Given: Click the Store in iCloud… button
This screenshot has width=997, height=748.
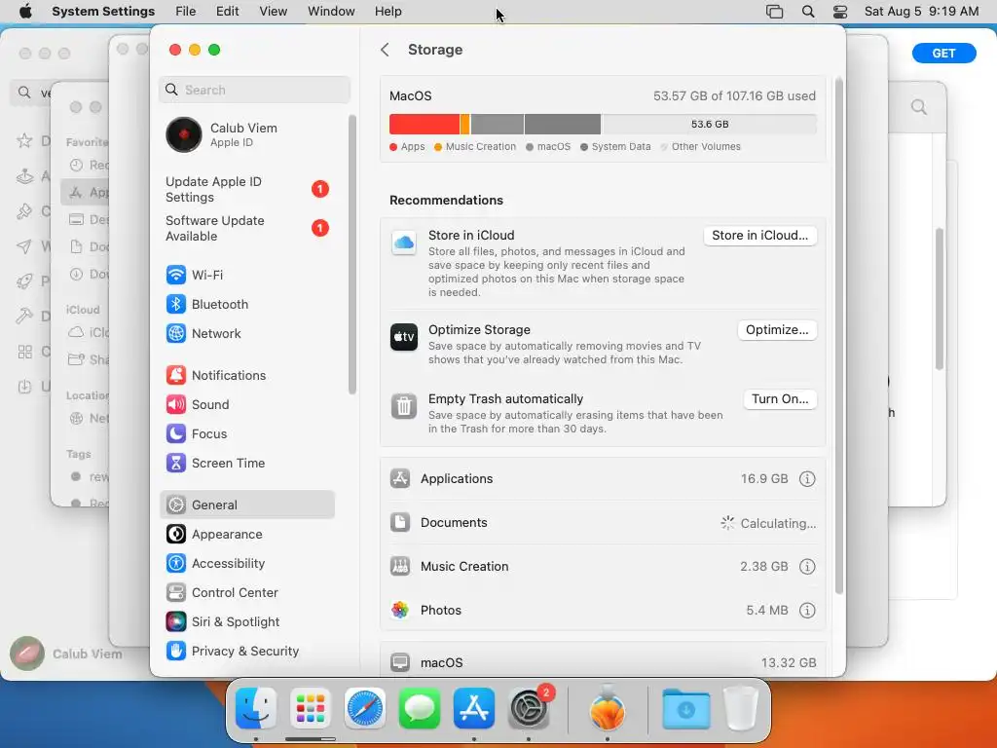Looking at the screenshot, I should [x=759, y=236].
